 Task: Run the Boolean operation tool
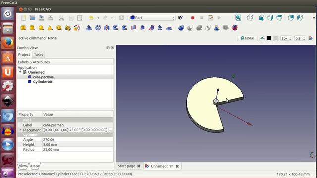[181, 28]
